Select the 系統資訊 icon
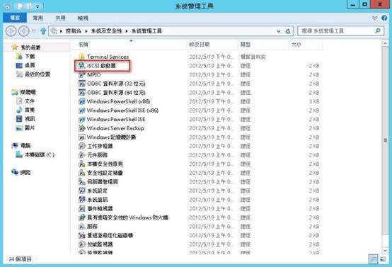The width and height of the screenshot is (392, 267). tap(82, 200)
